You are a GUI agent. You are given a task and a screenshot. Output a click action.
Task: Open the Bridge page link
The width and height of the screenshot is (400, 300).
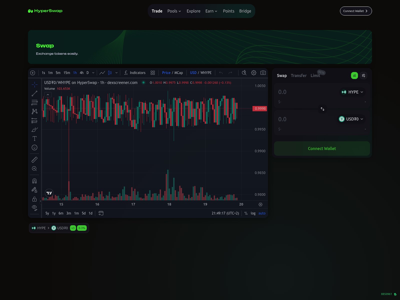click(245, 11)
